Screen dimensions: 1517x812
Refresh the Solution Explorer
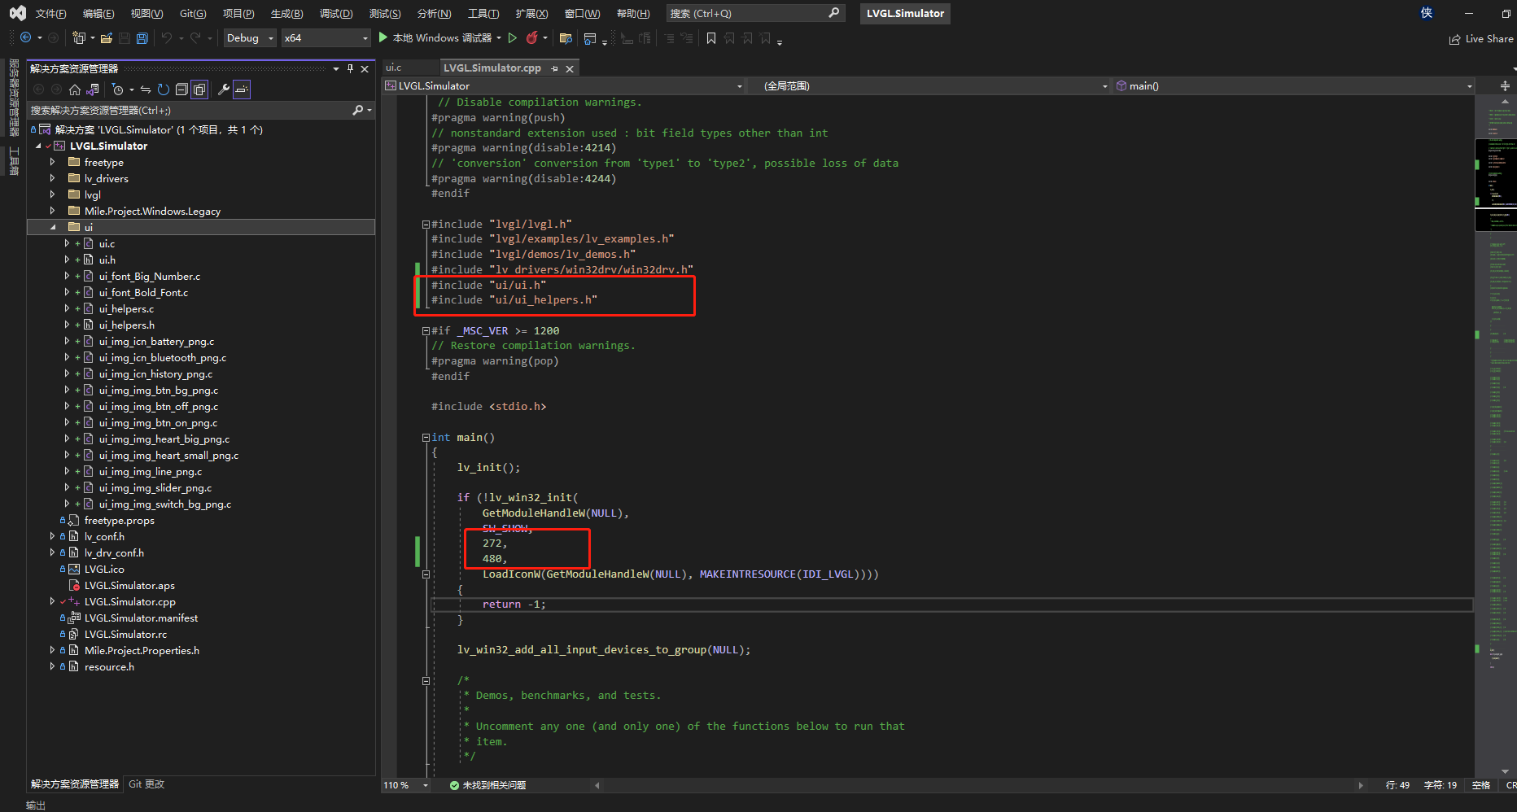click(x=164, y=89)
